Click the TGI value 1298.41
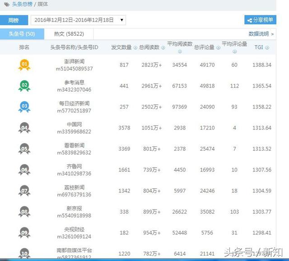The image size is (289, 261). click(x=262, y=233)
